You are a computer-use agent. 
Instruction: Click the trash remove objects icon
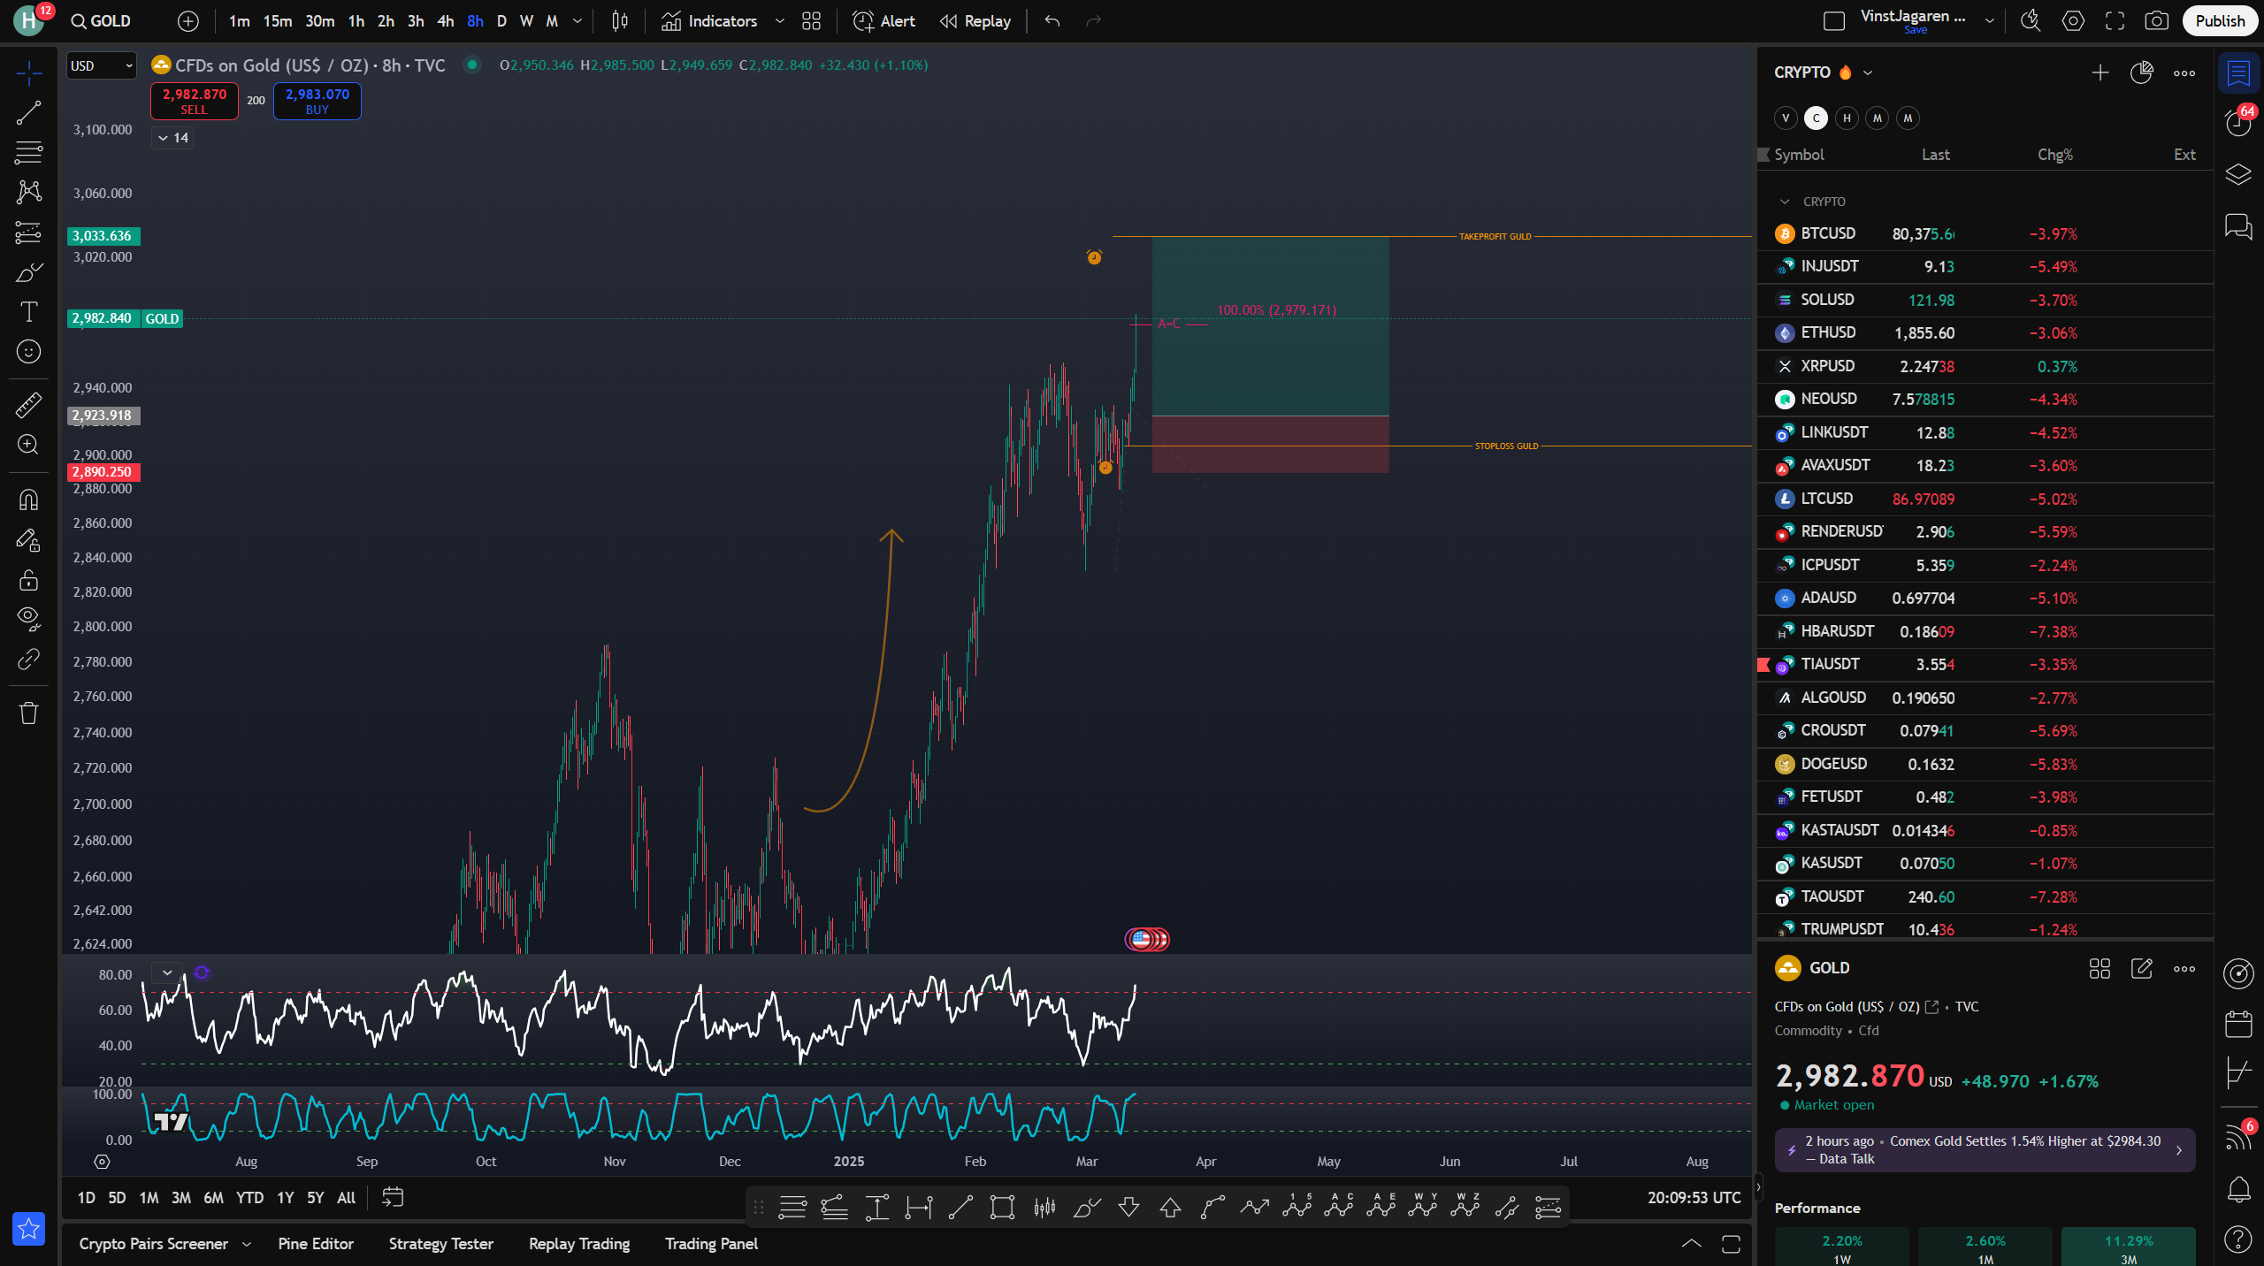[28, 713]
